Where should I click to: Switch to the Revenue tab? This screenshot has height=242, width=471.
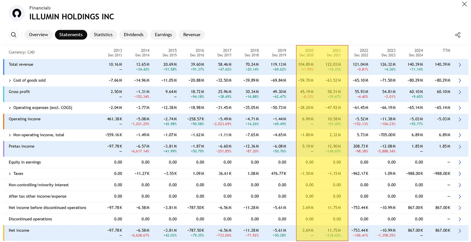point(192,35)
